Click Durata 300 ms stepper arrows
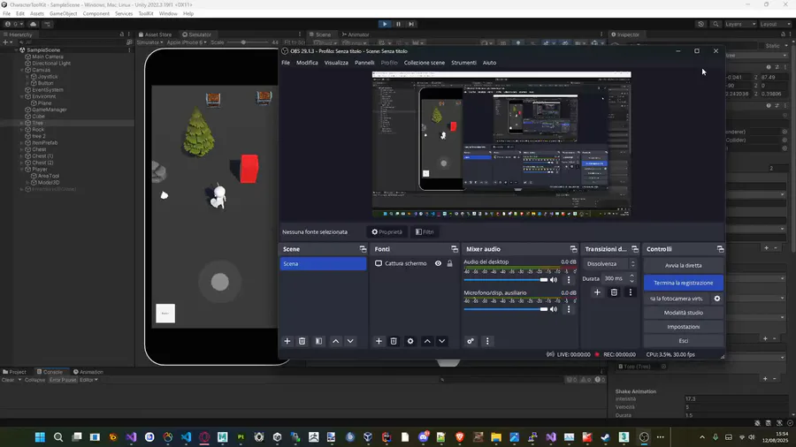This screenshot has width=796, height=447. 632,278
